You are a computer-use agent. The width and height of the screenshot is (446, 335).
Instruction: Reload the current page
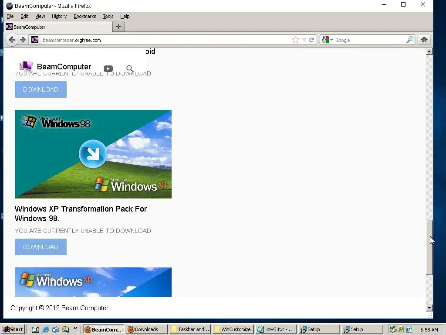click(x=312, y=40)
